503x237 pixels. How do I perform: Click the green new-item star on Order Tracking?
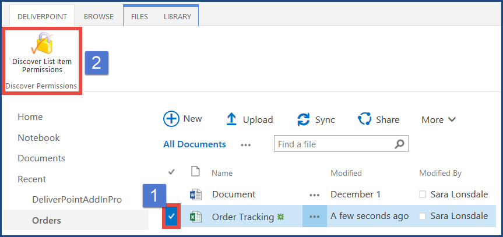(281, 217)
